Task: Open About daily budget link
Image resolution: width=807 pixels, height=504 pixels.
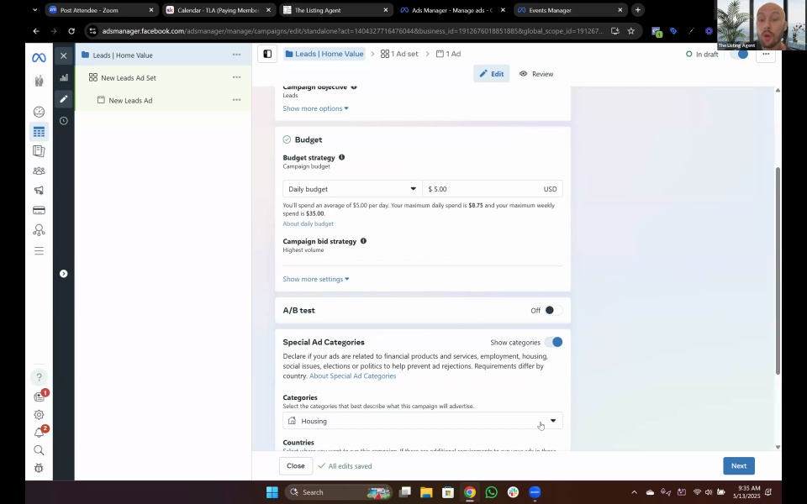Action: click(308, 223)
